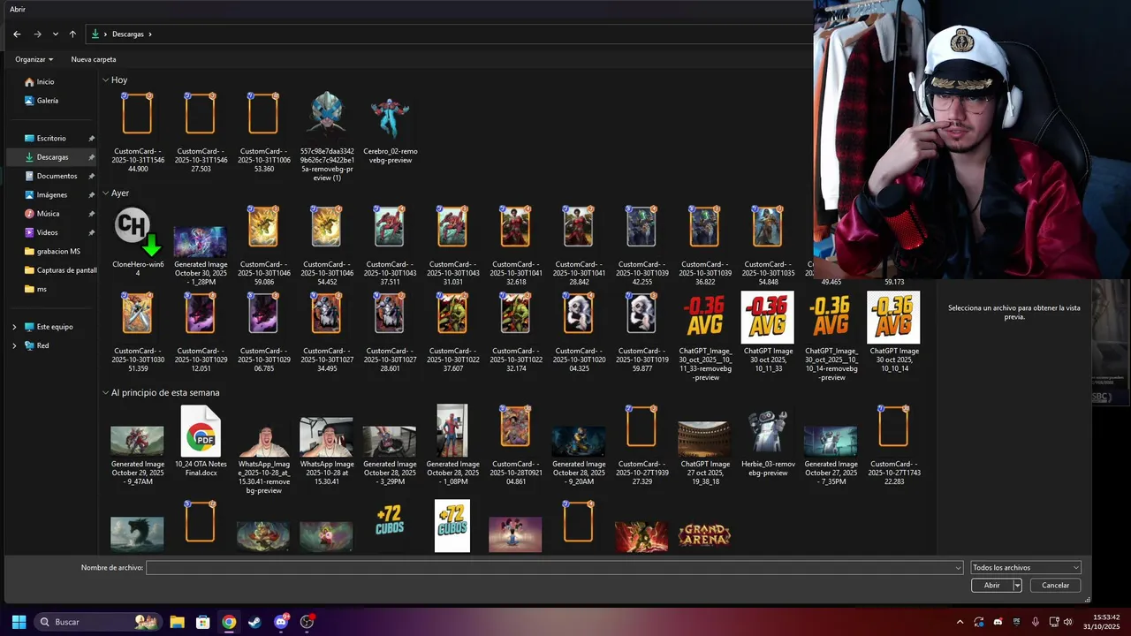Select CustomCard 2025-10-30T104659.086
Image resolution: width=1131 pixels, height=636 pixels.
pyautogui.click(x=263, y=246)
